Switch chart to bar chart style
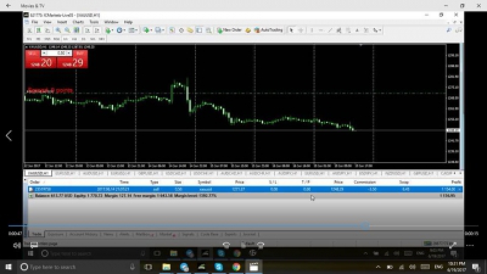Viewport: 487px width, 274px height. (29, 30)
